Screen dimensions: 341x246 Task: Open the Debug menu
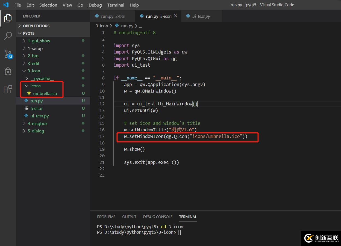click(x=95, y=5)
